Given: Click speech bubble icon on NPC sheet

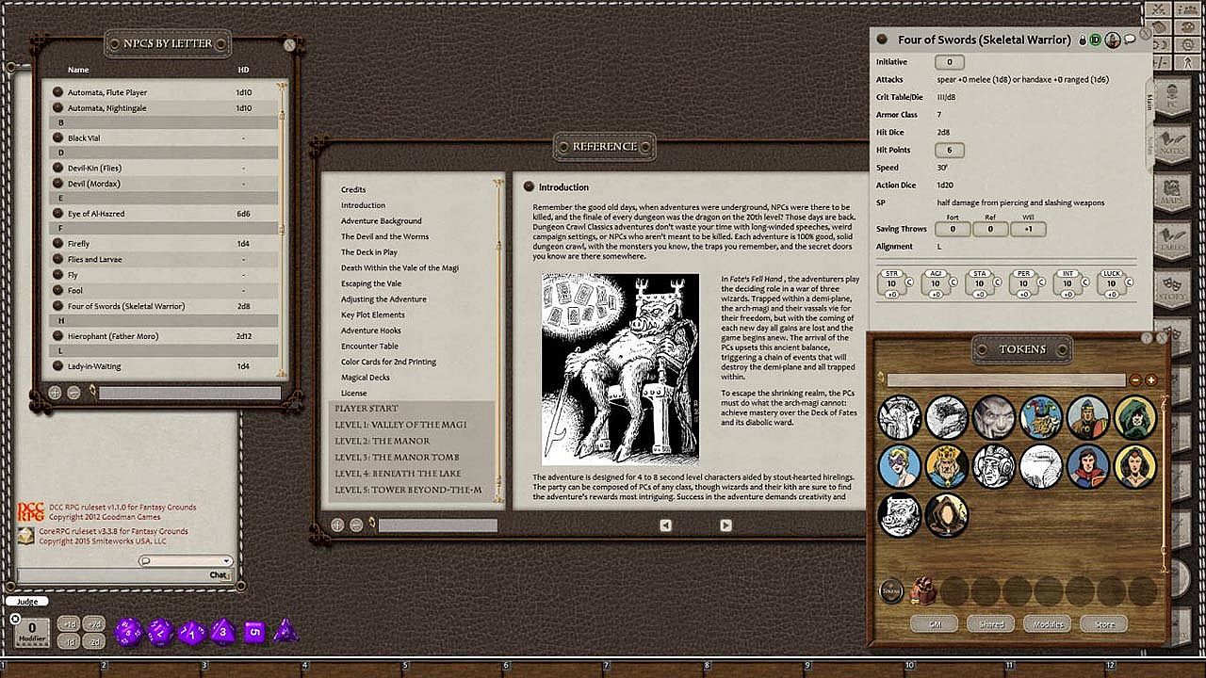Looking at the screenshot, I should (1130, 40).
